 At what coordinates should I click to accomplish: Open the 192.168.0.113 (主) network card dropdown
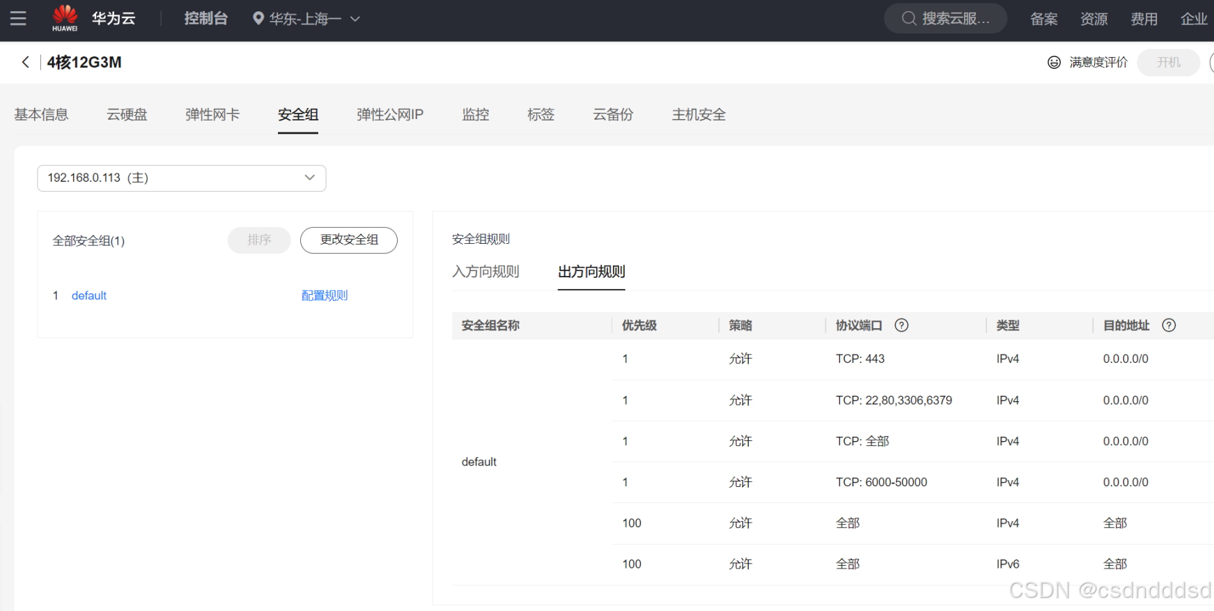181,178
